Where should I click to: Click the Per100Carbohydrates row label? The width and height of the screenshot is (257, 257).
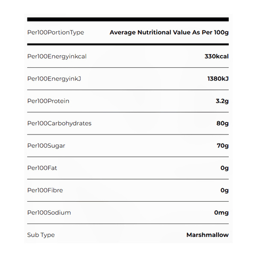tap(59, 123)
